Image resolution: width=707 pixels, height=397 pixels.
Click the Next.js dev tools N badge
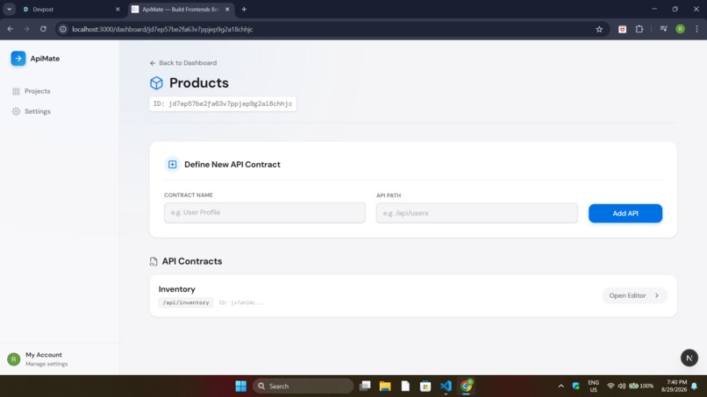[689, 358]
